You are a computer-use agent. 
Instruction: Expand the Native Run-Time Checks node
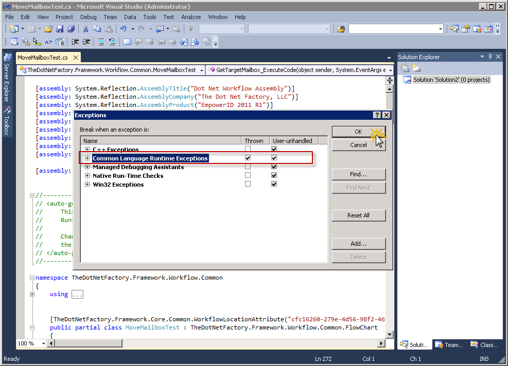click(87, 175)
